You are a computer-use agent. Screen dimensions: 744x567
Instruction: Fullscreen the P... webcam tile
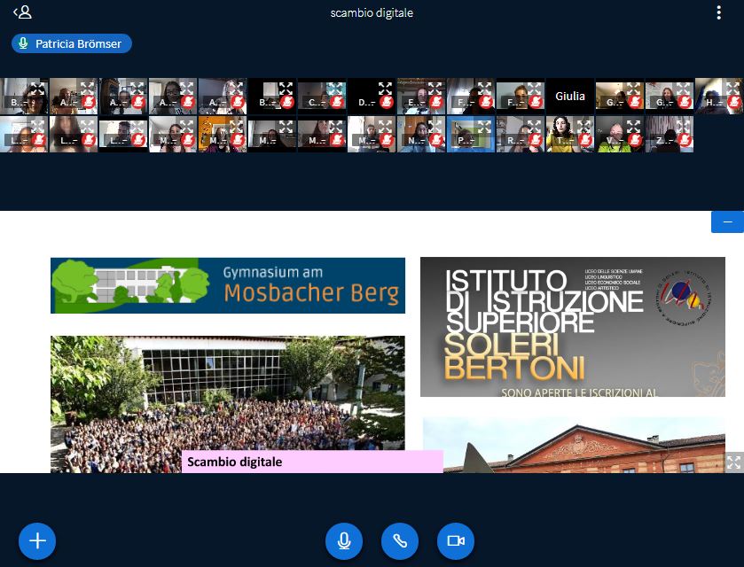pyautogui.click(x=484, y=126)
